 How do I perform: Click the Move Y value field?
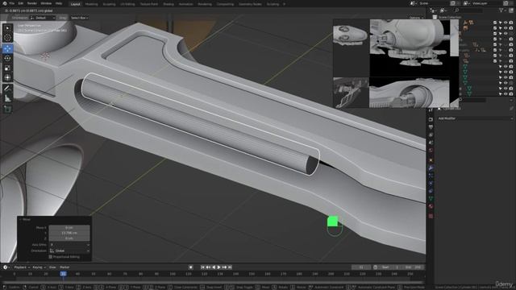point(69,233)
